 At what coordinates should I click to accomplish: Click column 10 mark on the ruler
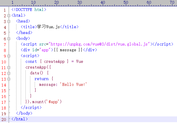pyautogui.click(x=33, y=3)
